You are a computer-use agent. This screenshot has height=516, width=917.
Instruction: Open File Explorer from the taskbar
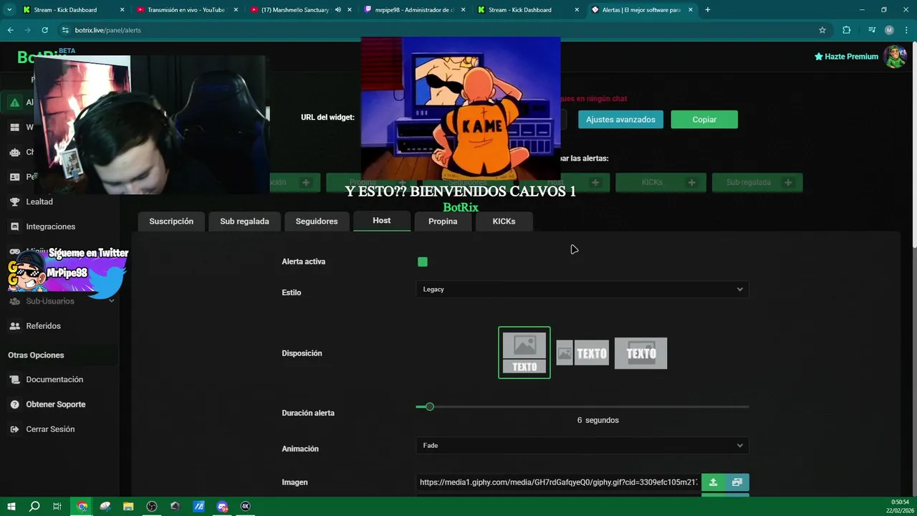[x=128, y=507]
